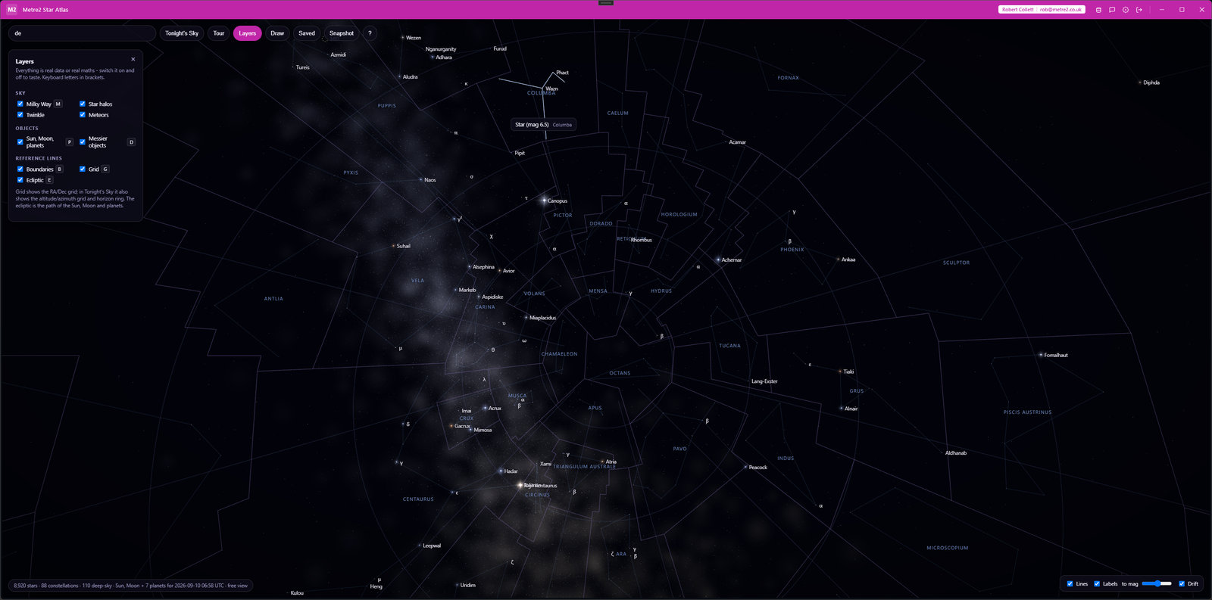The height and width of the screenshot is (600, 1212).
Task: Toggle the Milky Way checkbox
Action: point(20,104)
